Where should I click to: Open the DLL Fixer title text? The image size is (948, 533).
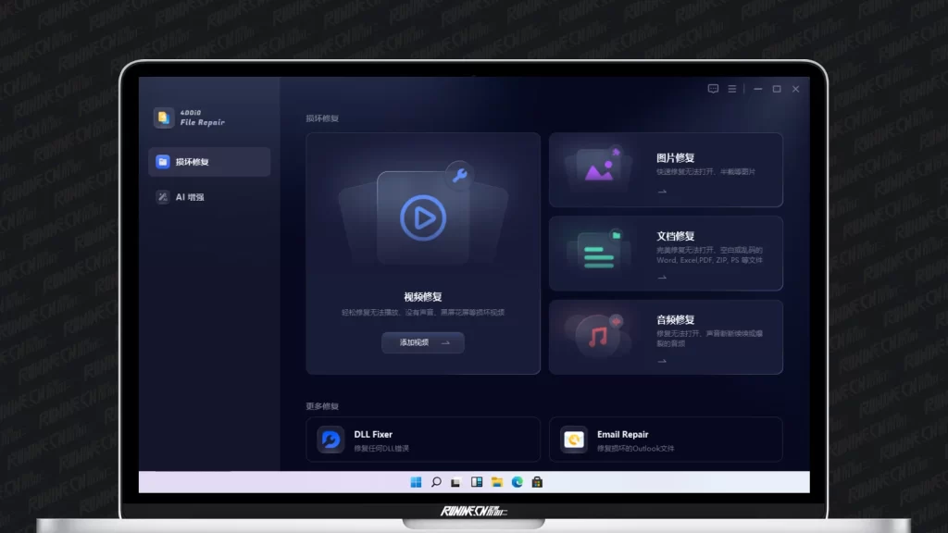(x=373, y=434)
